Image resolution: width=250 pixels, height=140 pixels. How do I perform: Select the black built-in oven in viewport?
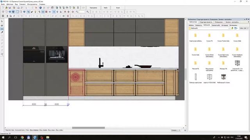[34, 54]
